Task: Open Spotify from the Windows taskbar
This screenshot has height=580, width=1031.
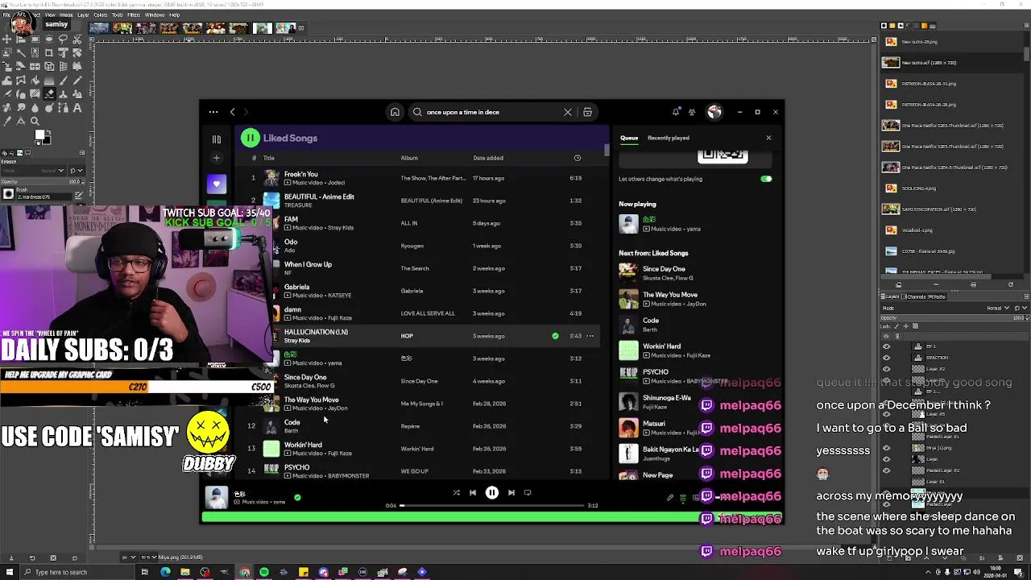Action: pyautogui.click(x=264, y=572)
